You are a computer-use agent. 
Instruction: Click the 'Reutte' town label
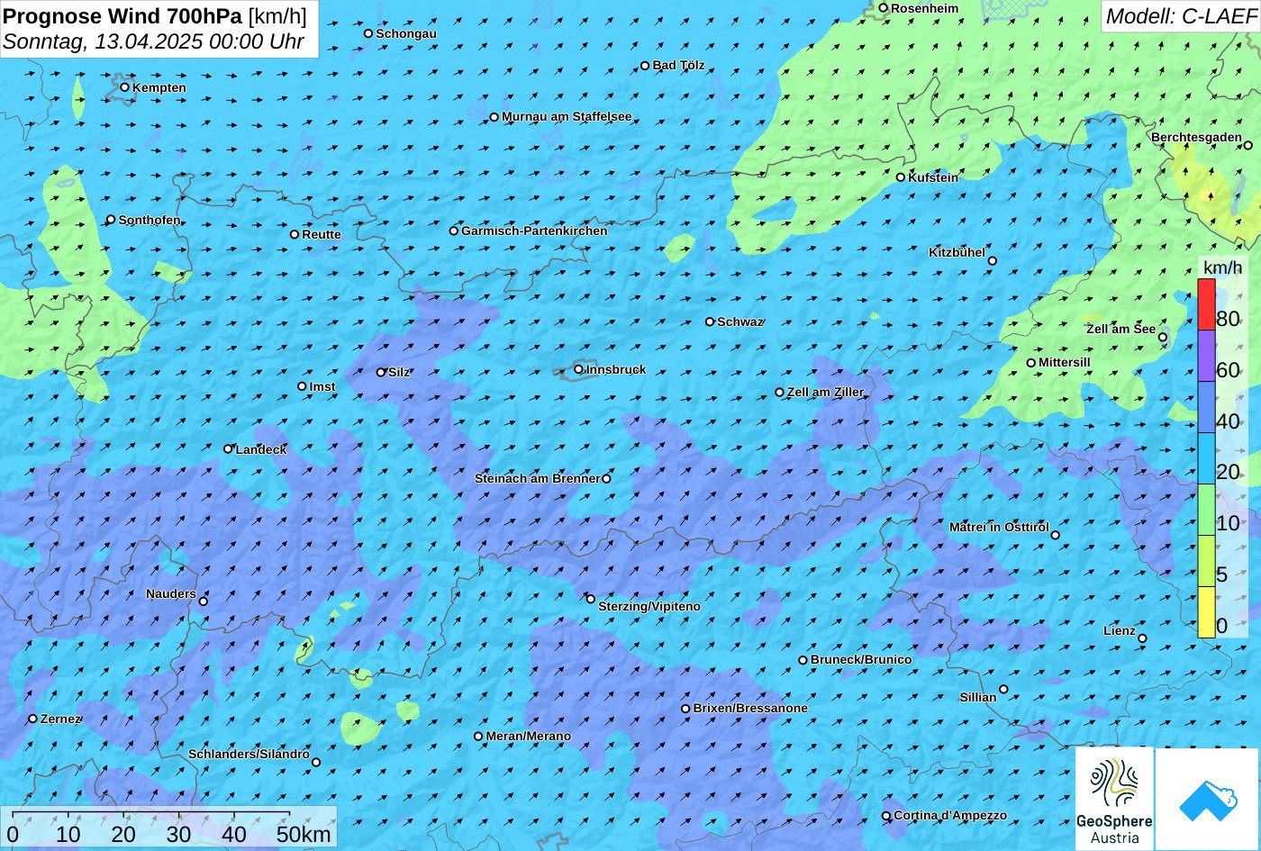coord(322,235)
